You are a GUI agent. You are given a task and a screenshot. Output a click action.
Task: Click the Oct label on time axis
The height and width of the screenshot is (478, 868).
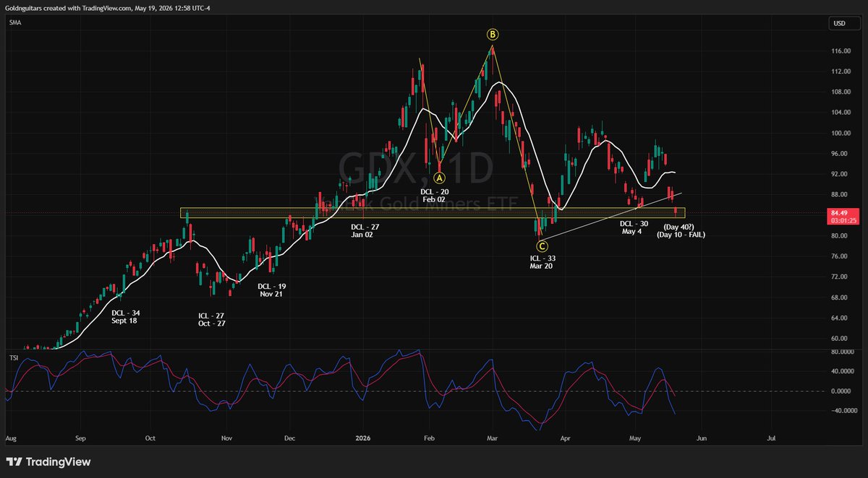click(x=150, y=438)
